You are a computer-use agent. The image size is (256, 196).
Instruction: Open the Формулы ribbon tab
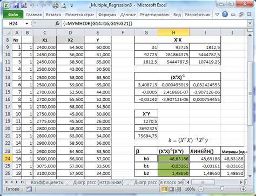tap(107, 15)
